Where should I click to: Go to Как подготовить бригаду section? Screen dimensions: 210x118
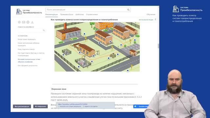(x=31, y=54)
